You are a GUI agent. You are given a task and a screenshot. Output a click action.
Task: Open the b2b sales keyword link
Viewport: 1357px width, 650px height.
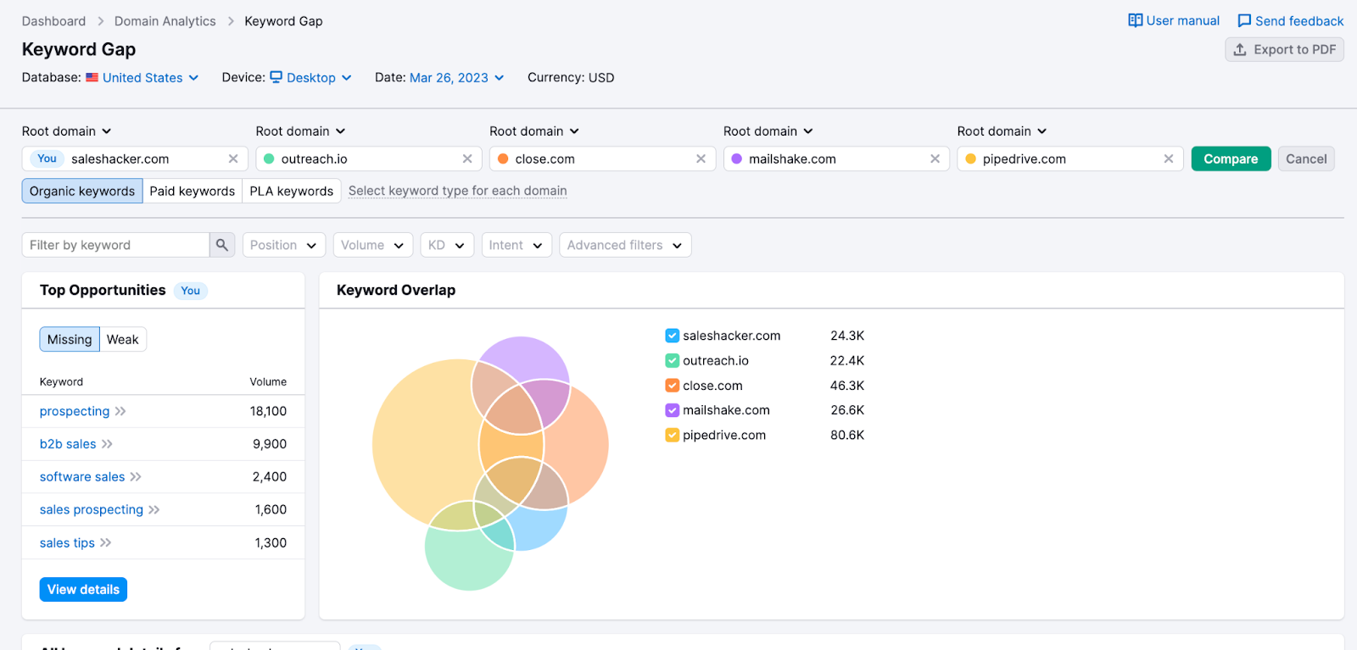[68, 444]
